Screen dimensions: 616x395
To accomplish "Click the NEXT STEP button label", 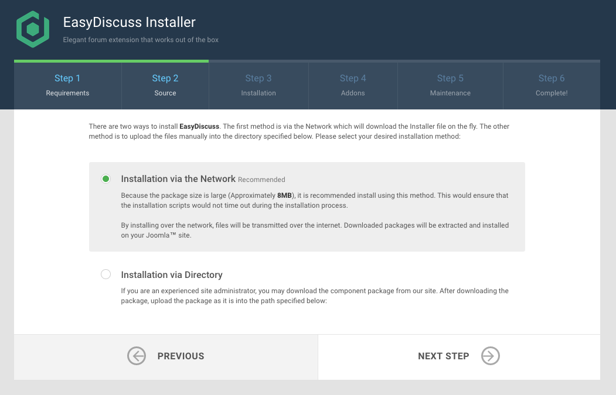I will [x=444, y=356].
